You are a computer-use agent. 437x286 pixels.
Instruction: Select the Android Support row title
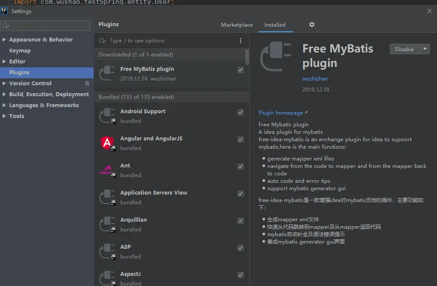click(x=143, y=111)
